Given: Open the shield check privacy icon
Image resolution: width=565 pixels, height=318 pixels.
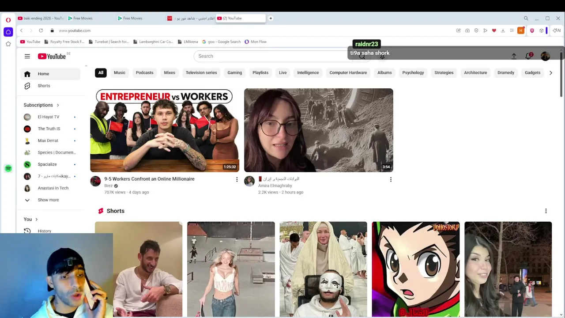Looking at the screenshot, I should (476, 30).
